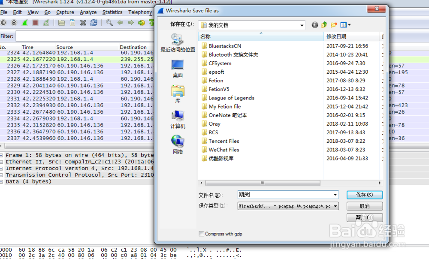Open the View menu
The height and width of the screenshot is (259, 429).
point(33,12)
